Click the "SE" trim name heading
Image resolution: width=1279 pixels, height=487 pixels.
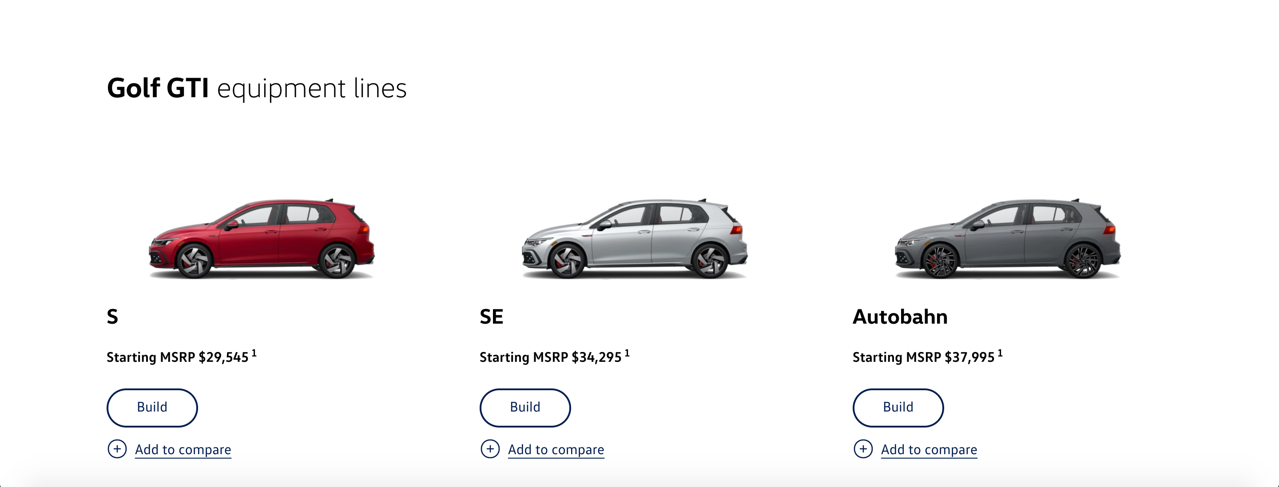pyautogui.click(x=492, y=317)
